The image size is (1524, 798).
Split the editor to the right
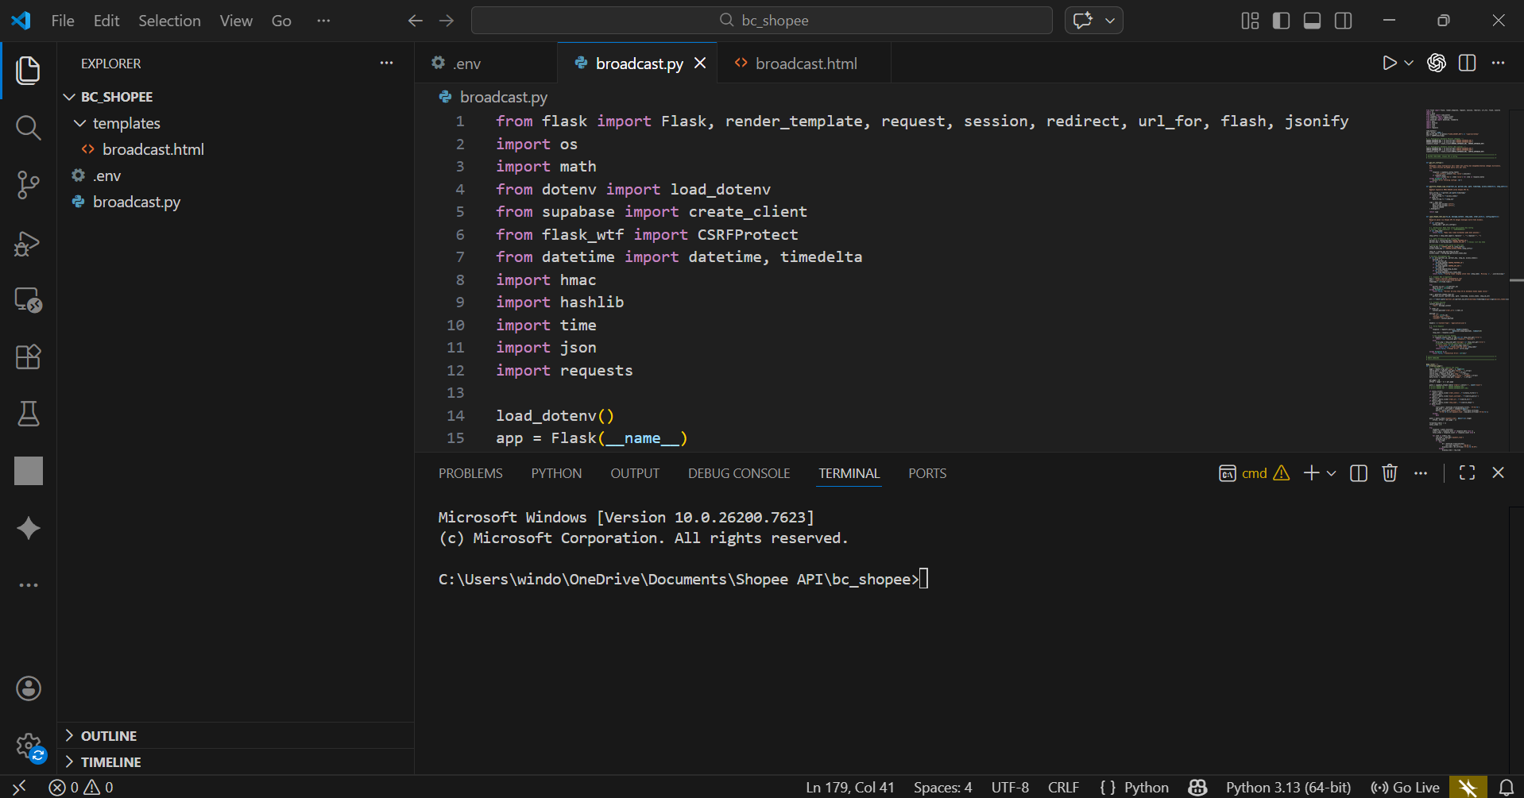[x=1467, y=64]
